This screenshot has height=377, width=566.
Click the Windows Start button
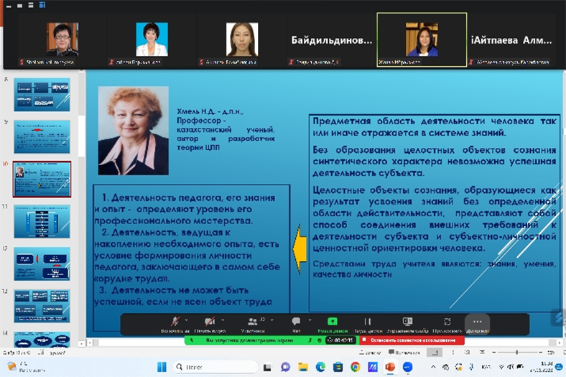pos(162,367)
